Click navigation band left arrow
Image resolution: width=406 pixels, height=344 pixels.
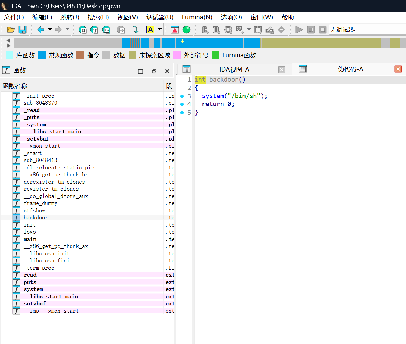[8, 40]
